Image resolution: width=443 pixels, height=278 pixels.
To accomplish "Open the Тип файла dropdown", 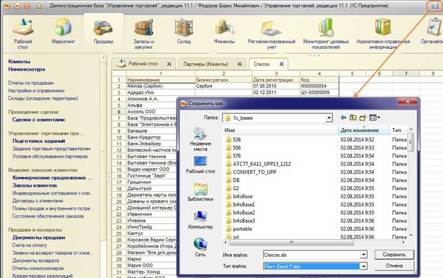I will coord(364,267).
